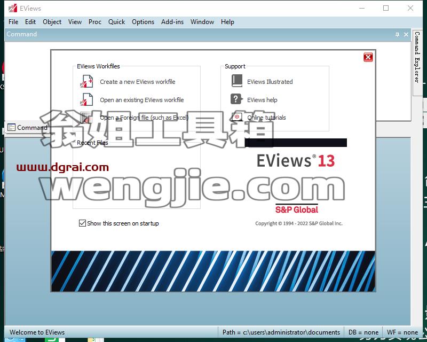427x342 pixels.
Task: Uncheck Show this screen on startup
Action: [82, 223]
